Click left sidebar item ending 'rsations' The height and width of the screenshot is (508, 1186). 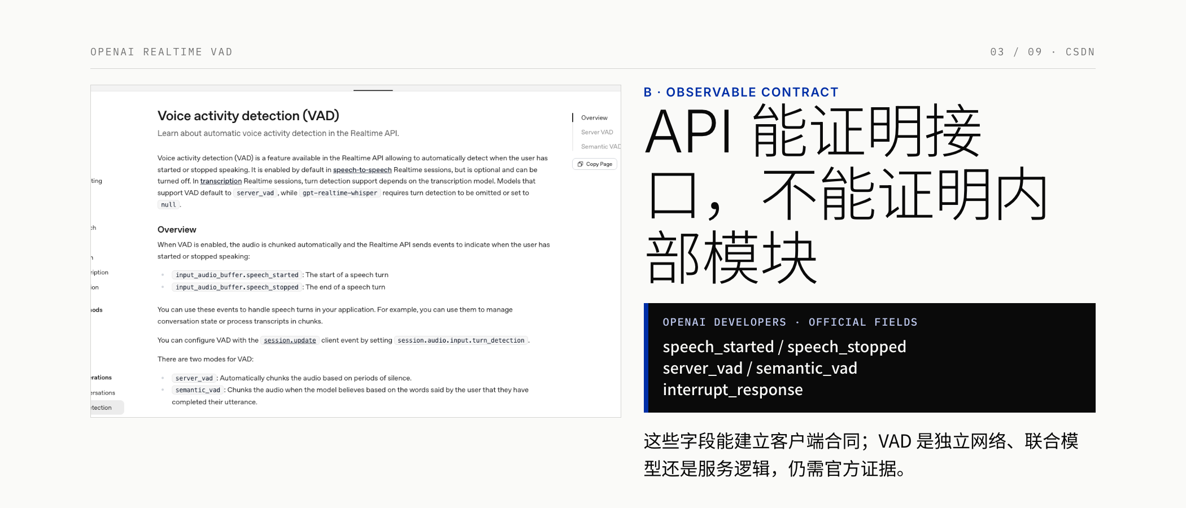click(103, 393)
